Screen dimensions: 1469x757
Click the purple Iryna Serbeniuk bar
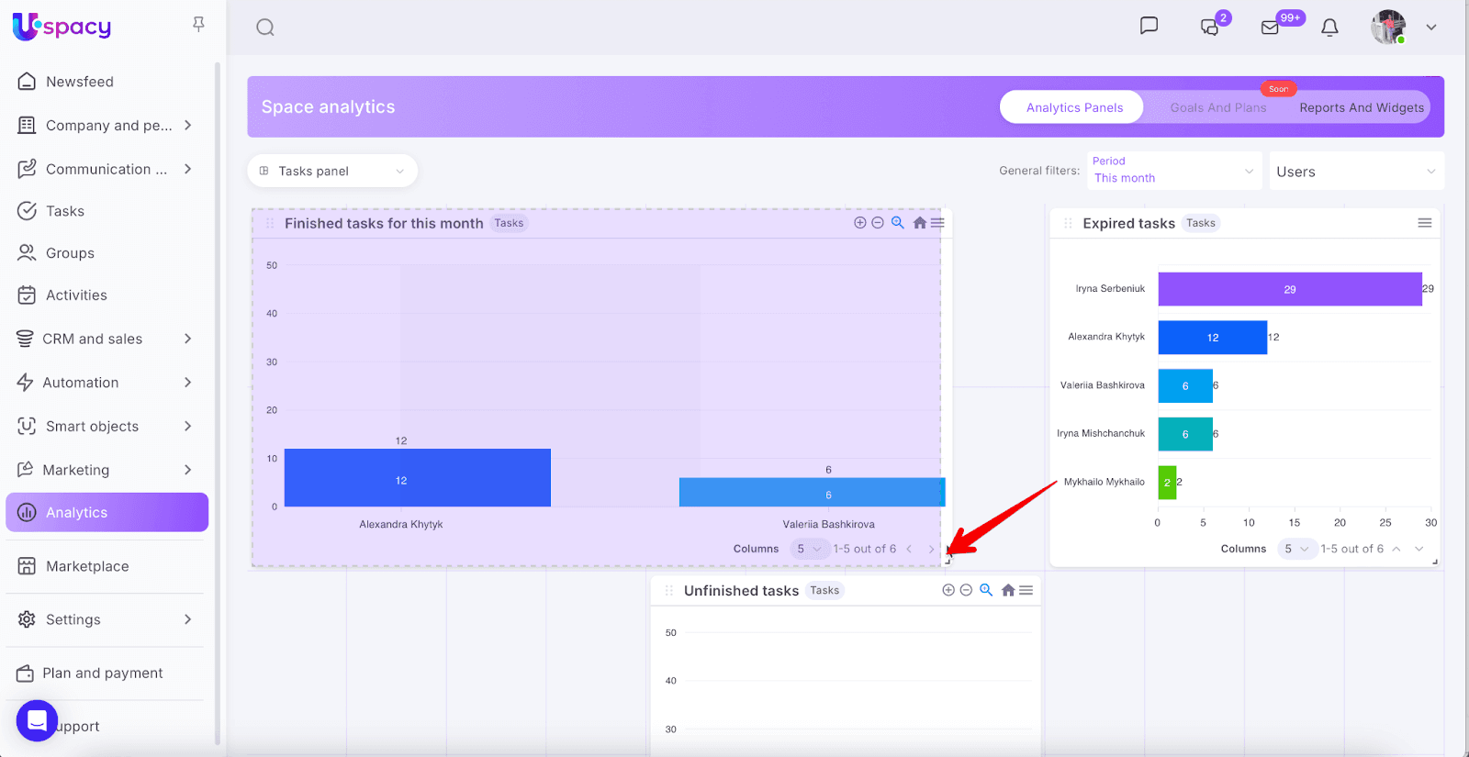(x=1289, y=289)
